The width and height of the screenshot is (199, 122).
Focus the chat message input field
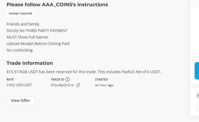tap(198, 95)
